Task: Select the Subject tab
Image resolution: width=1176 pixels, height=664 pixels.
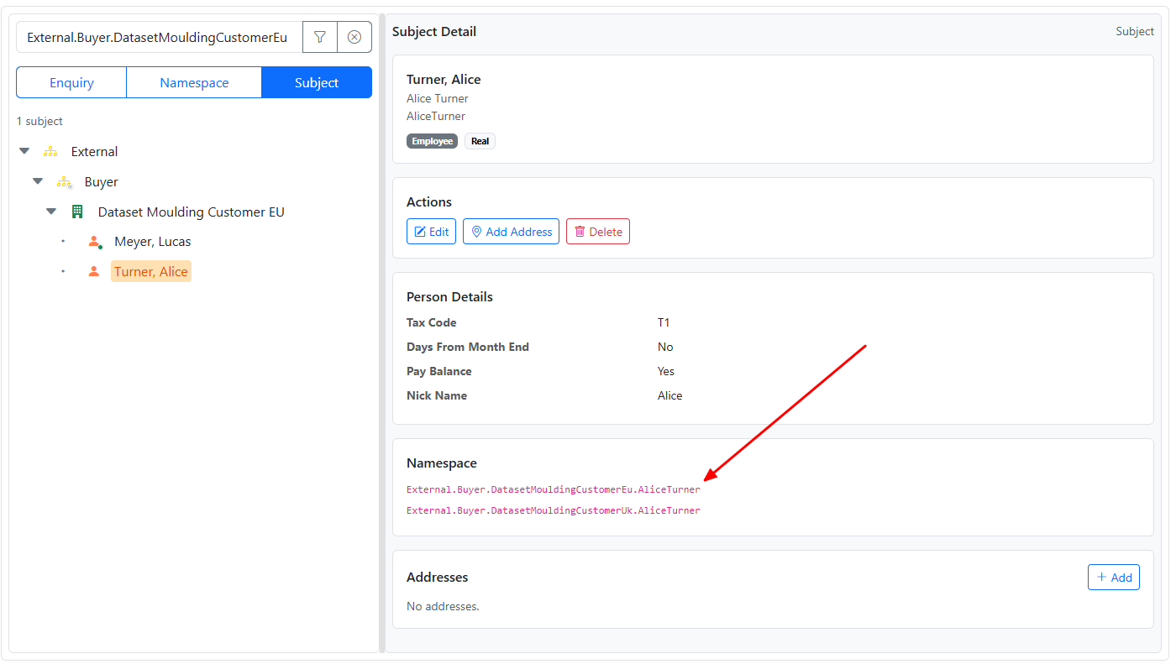Action: pos(317,82)
